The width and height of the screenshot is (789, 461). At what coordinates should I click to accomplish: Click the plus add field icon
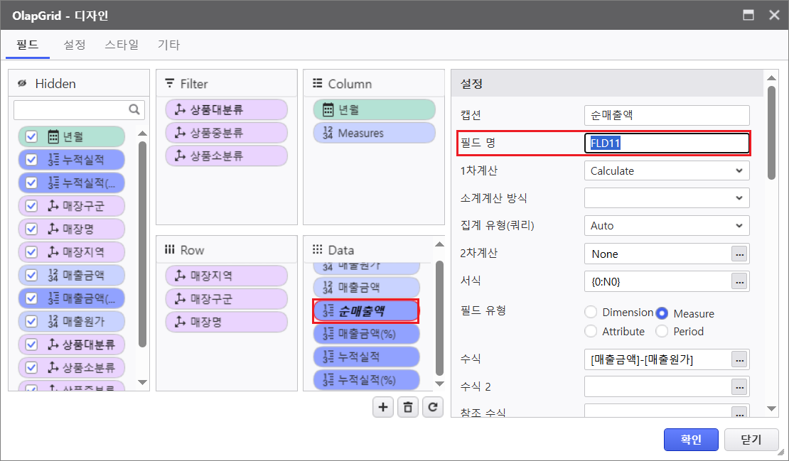(383, 407)
